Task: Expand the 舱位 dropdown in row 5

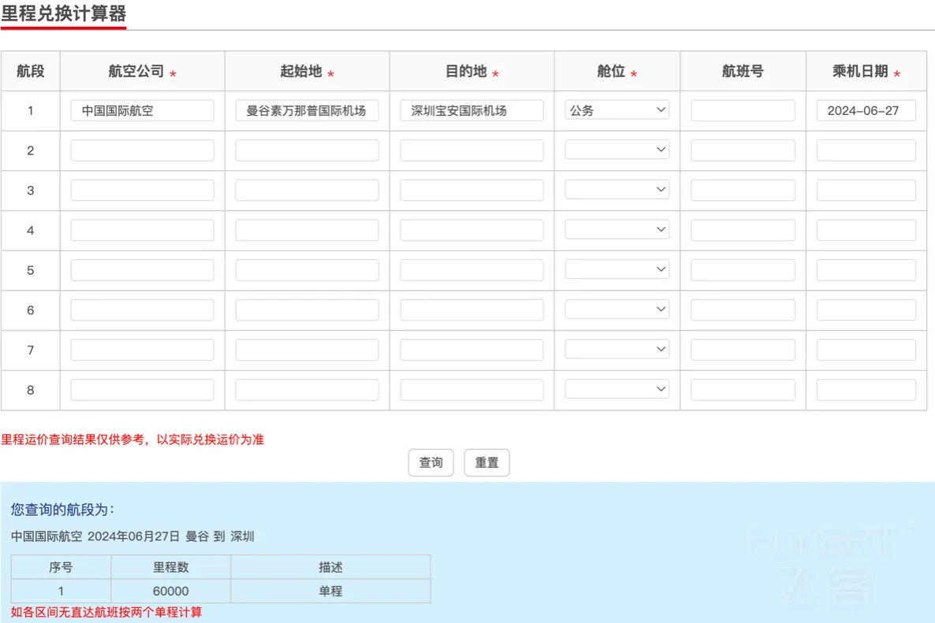Action: (x=617, y=270)
